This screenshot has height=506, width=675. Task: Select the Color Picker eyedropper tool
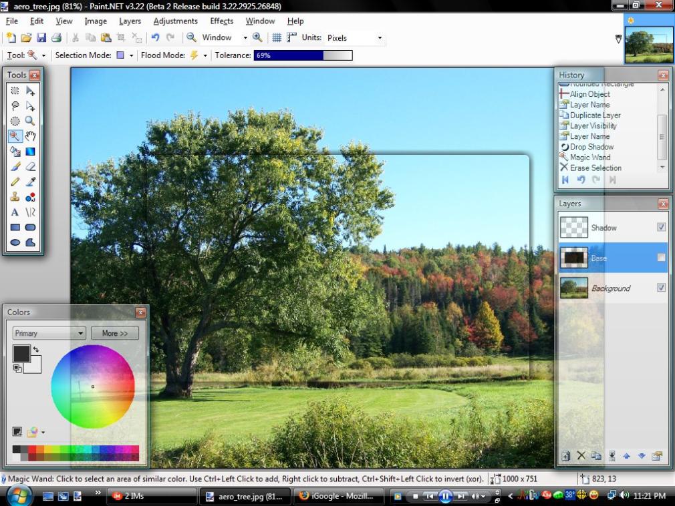(x=30, y=182)
